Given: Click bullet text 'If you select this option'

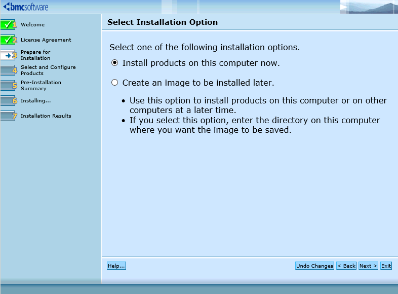Looking at the screenshot, I should click(x=255, y=125).
